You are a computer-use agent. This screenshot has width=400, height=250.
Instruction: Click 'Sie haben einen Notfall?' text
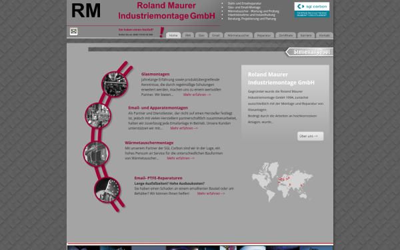pyautogui.click(x=136, y=29)
